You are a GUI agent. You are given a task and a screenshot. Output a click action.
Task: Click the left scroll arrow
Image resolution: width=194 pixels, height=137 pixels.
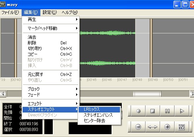(x=3, y=94)
